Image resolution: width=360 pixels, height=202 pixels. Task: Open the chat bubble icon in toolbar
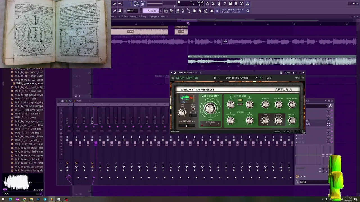tap(242, 4)
